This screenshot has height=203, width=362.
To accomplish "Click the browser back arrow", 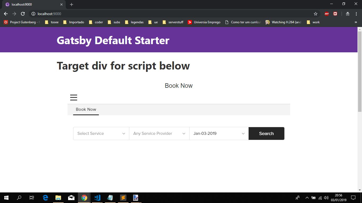I will coord(6,14).
